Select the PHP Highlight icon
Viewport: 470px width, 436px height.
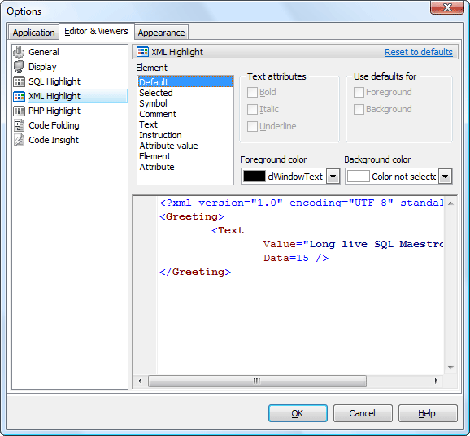[x=20, y=111]
